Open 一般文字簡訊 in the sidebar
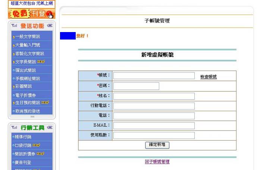The width and height of the screenshot is (264, 170). pyautogui.click(x=28, y=37)
